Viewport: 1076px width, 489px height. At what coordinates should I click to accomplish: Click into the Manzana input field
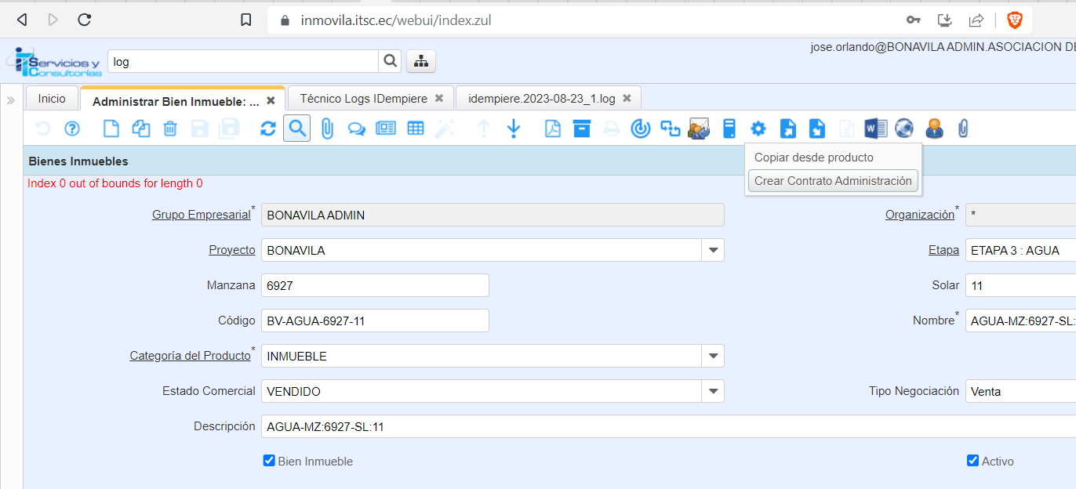374,285
